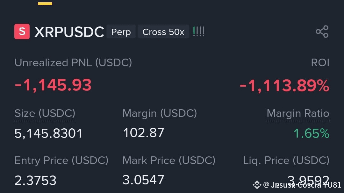The image size is (344, 193).
Task: Tap the 3.0547 mark price value
Action: tap(143, 180)
